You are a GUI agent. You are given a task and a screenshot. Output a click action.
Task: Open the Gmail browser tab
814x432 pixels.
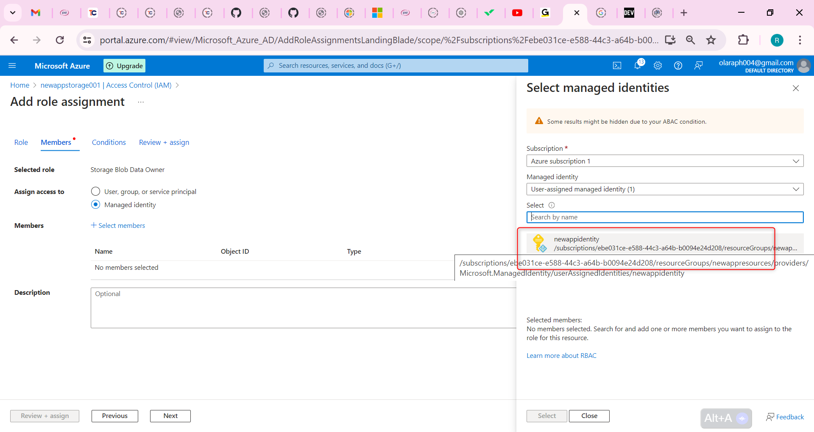pyautogui.click(x=36, y=13)
